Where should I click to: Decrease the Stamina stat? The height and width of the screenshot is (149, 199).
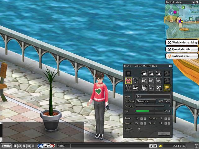pyautogui.click(x=169, y=119)
